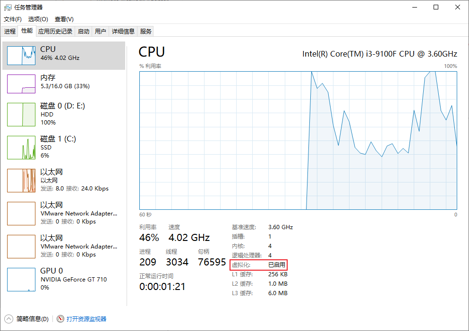Select the 内存 (memory) usage thumbnail
Screen dimensions: 469x331
(x=21, y=83)
